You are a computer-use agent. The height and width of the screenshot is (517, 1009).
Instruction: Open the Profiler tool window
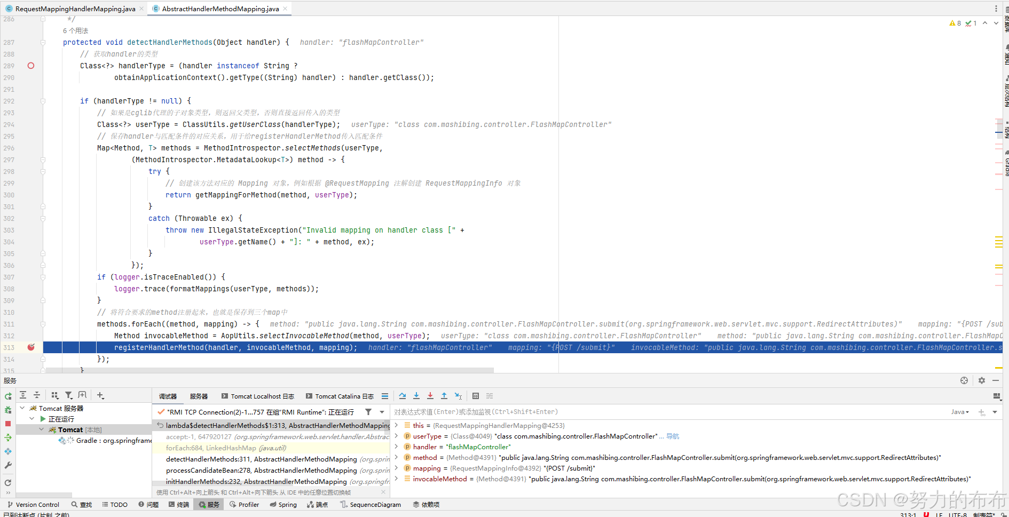[x=244, y=505]
